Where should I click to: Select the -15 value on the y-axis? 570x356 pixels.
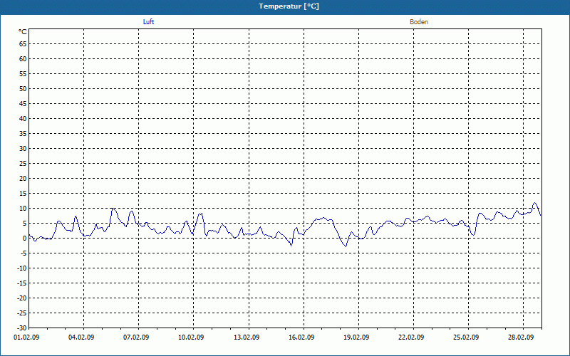[x=22, y=283]
